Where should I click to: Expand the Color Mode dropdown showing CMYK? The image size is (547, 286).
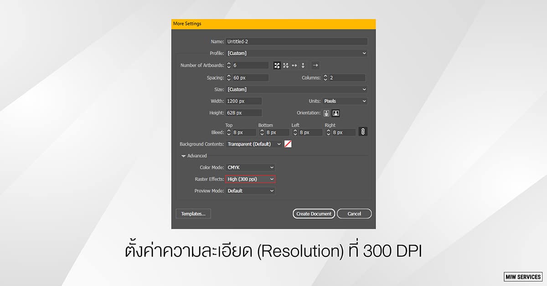[x=251, y=168]
